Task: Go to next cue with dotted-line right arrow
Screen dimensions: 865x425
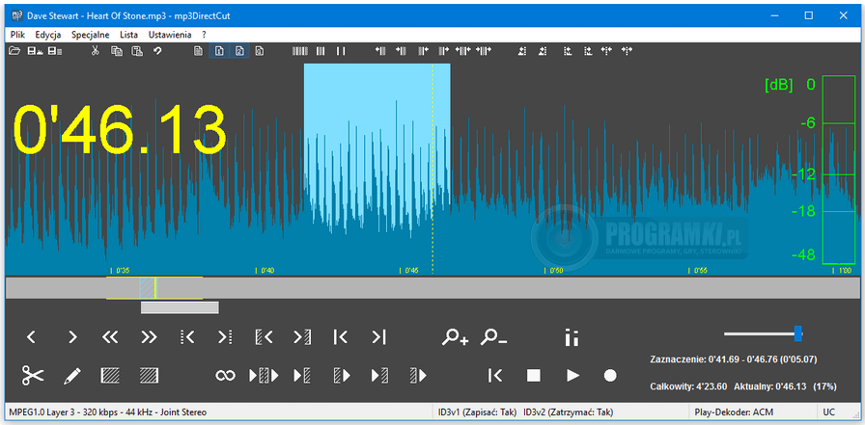Action: [x=225, y=337]
